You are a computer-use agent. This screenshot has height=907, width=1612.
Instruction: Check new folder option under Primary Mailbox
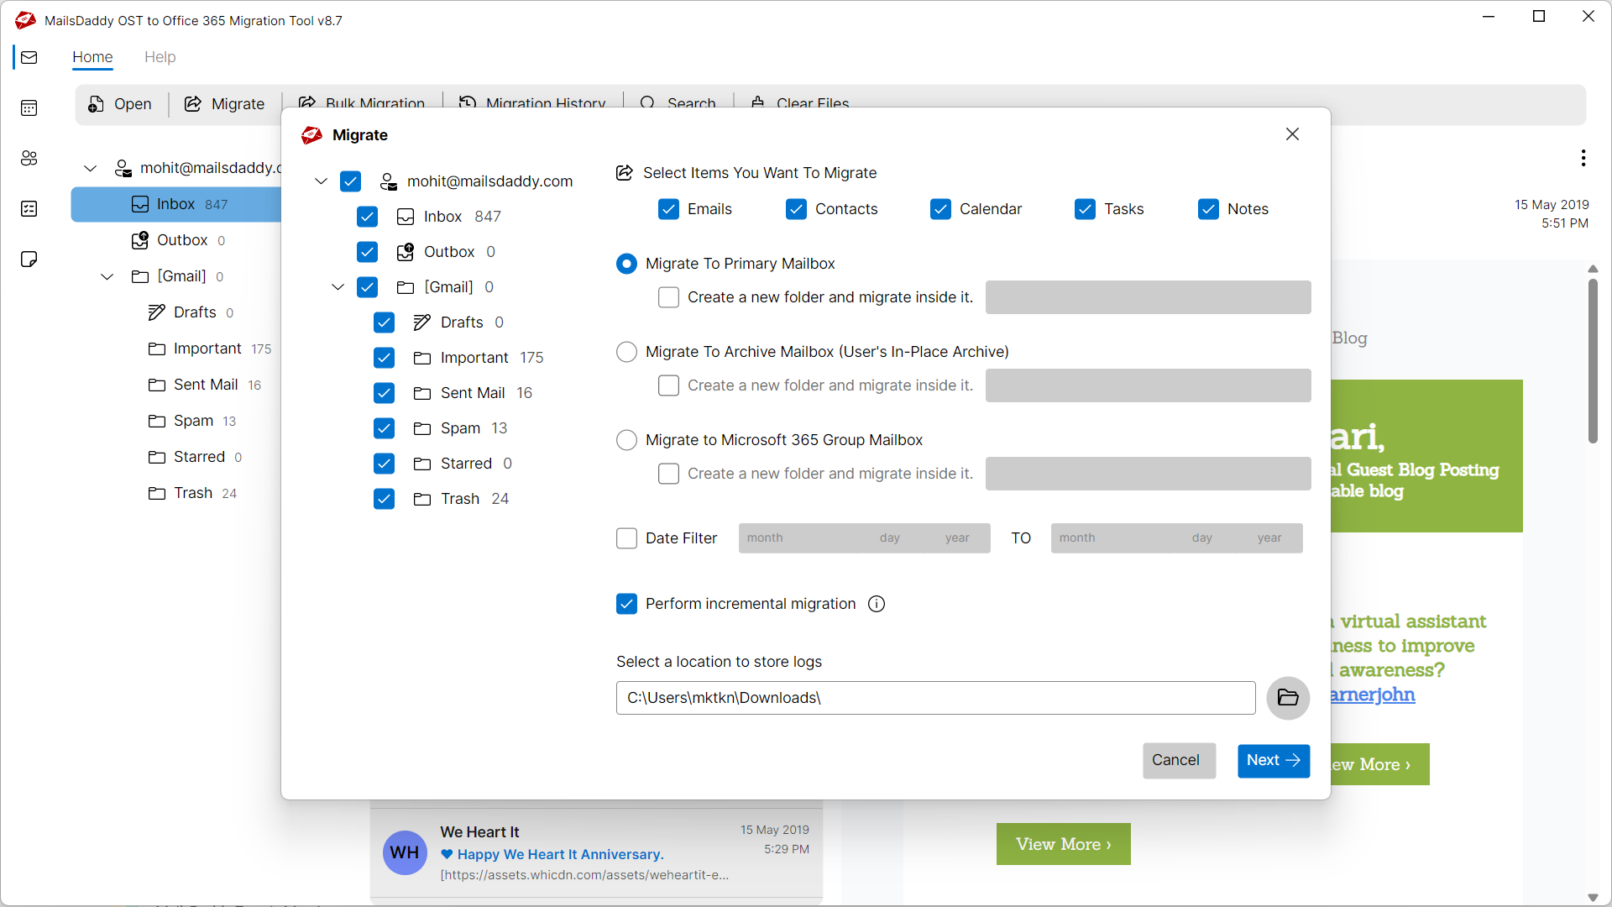click(668, 297)
